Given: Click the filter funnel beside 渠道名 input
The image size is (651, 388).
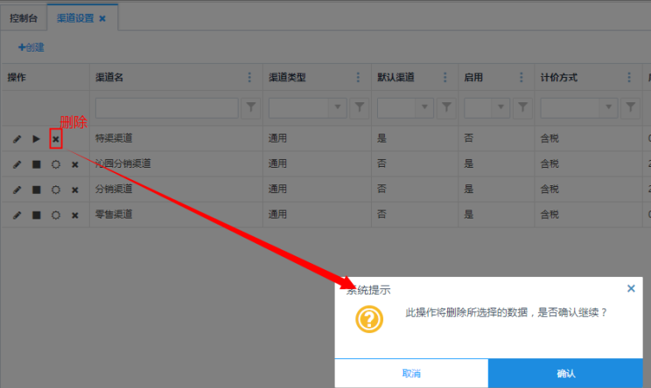Looking at the screenshot, I should pos(251,107).
